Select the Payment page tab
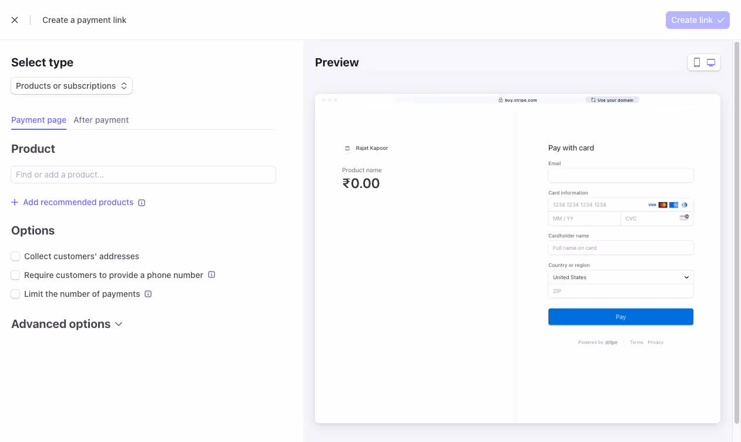741x442 pixels. pyautogui.click(x=39, y=120)
